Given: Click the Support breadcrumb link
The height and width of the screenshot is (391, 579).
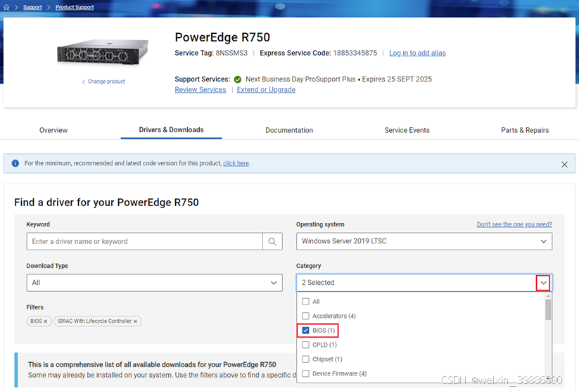Looking at the screenshot, I should click(x=32, y=8).
